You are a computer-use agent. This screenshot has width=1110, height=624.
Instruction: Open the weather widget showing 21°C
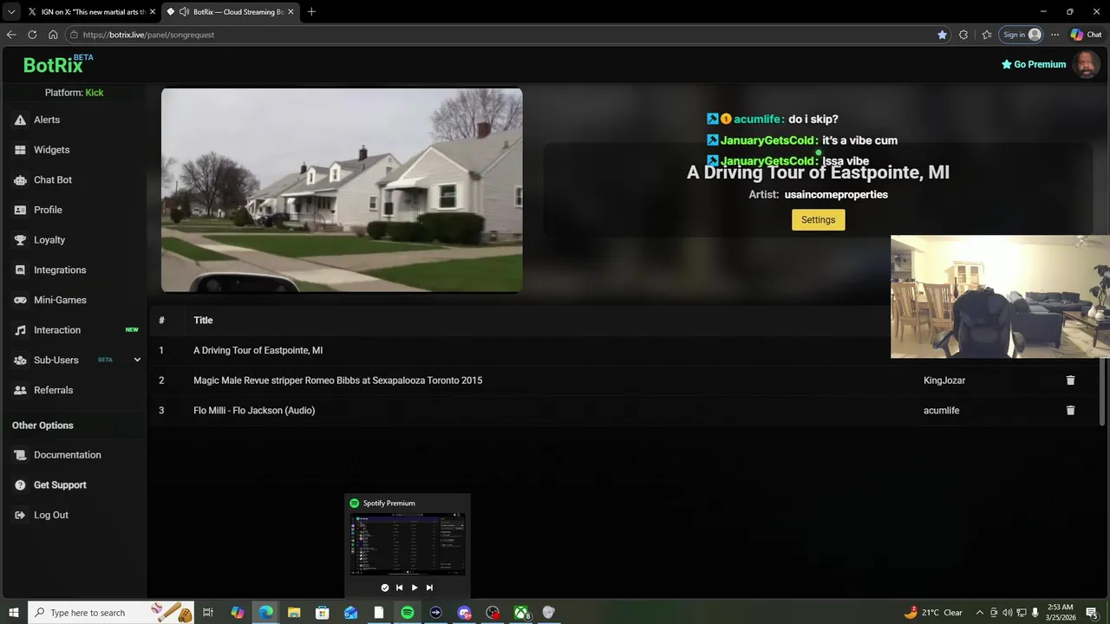pos(933,613)
